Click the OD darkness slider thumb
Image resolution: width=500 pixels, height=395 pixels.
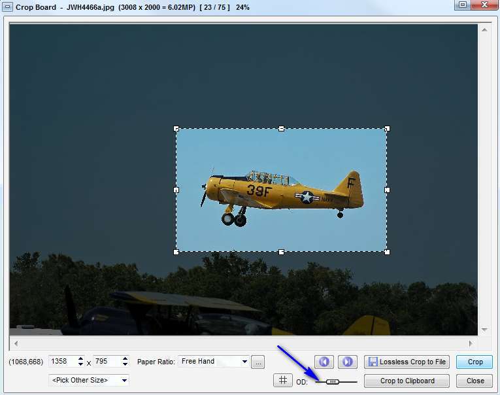(x=333, y=382)
